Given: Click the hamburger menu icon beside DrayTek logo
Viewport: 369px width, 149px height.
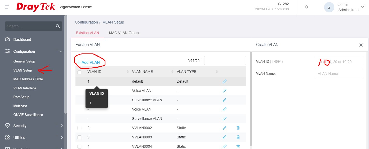Looking at the screenshot, I should 7,7.
